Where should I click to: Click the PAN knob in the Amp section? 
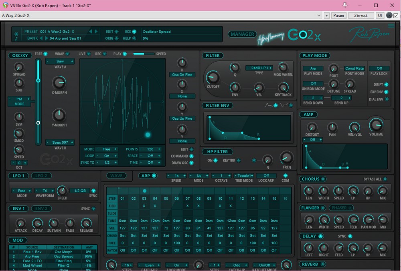pyautogui.click(x=332, y=127)
